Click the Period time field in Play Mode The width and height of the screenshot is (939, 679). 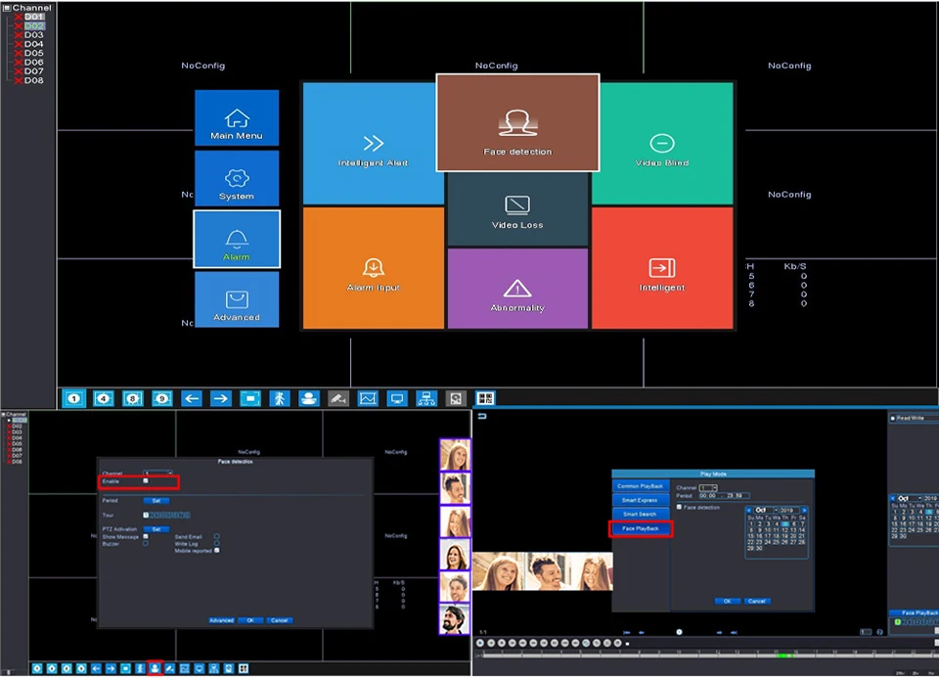(724, 496)
